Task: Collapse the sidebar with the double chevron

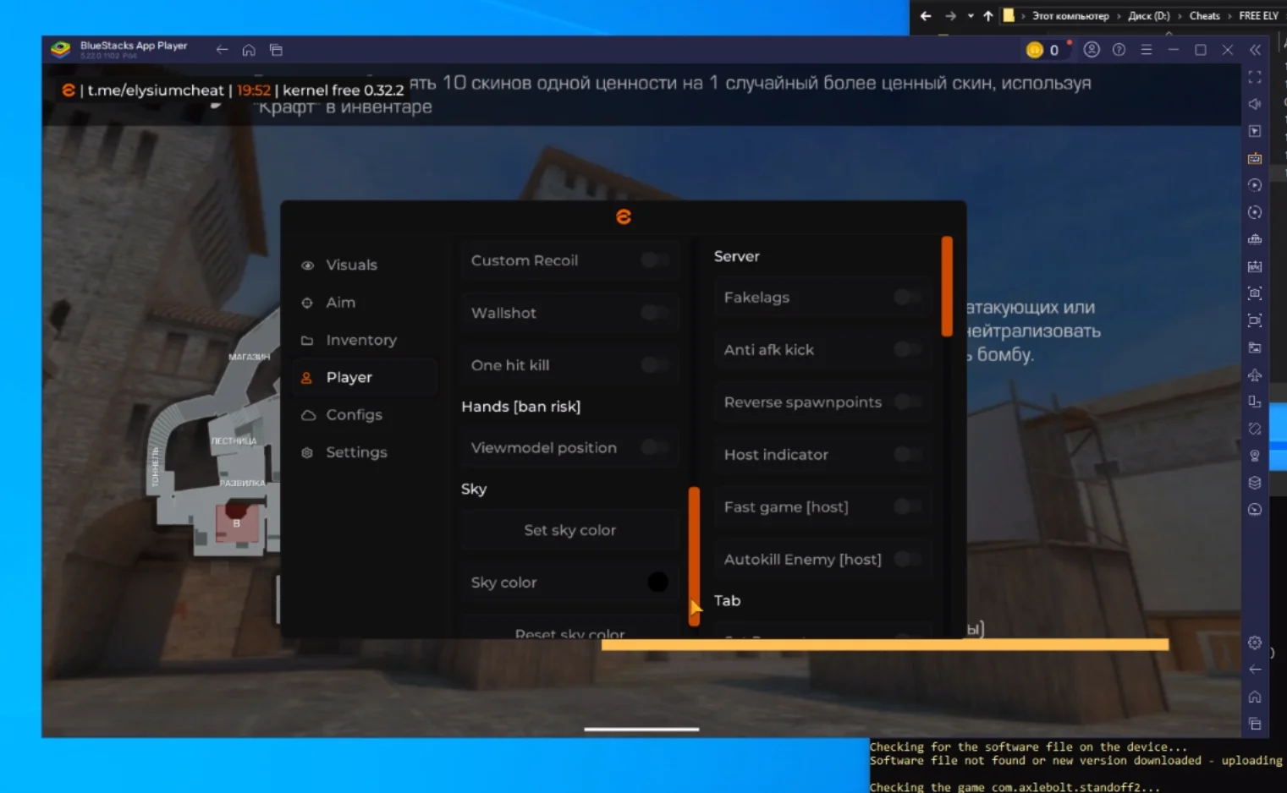Action: pyautogui.click(x=1256, y=50)
